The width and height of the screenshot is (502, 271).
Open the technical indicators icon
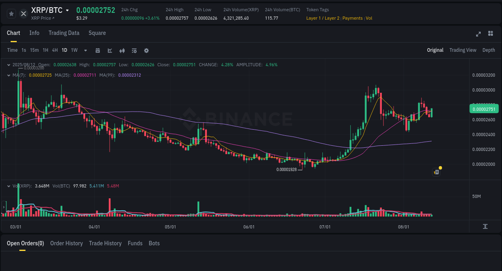point(110,51)
